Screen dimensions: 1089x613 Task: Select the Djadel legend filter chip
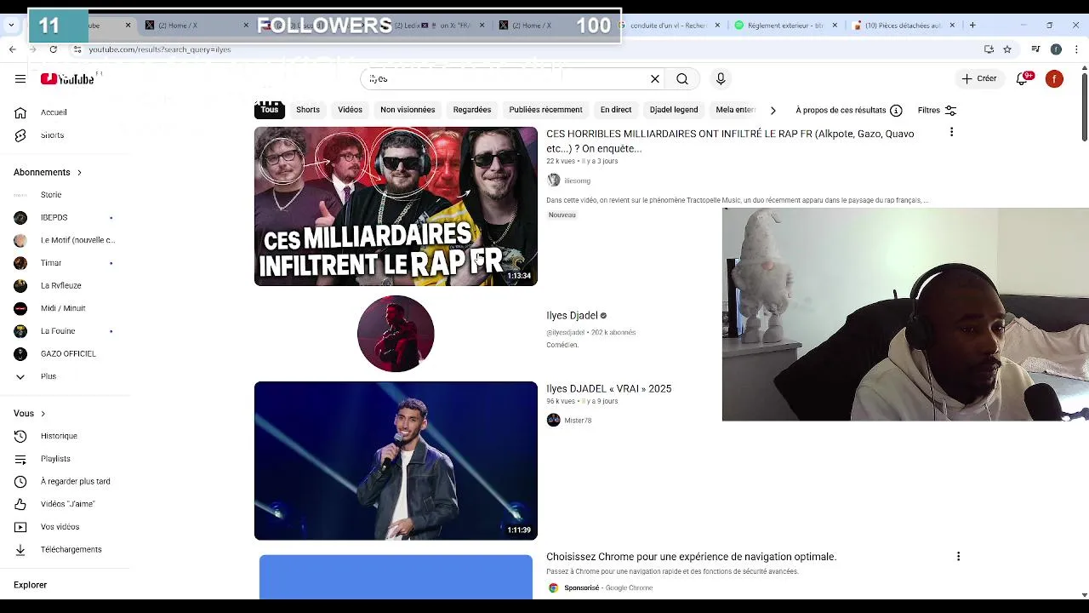click(x=674, y=110)
